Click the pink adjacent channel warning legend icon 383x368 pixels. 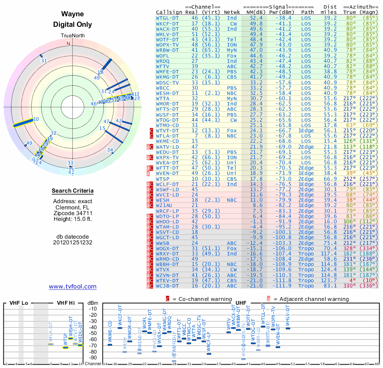click(269, 299)
